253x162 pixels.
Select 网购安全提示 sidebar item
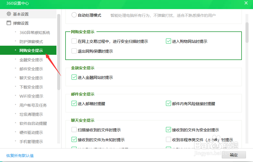[28, 50]
